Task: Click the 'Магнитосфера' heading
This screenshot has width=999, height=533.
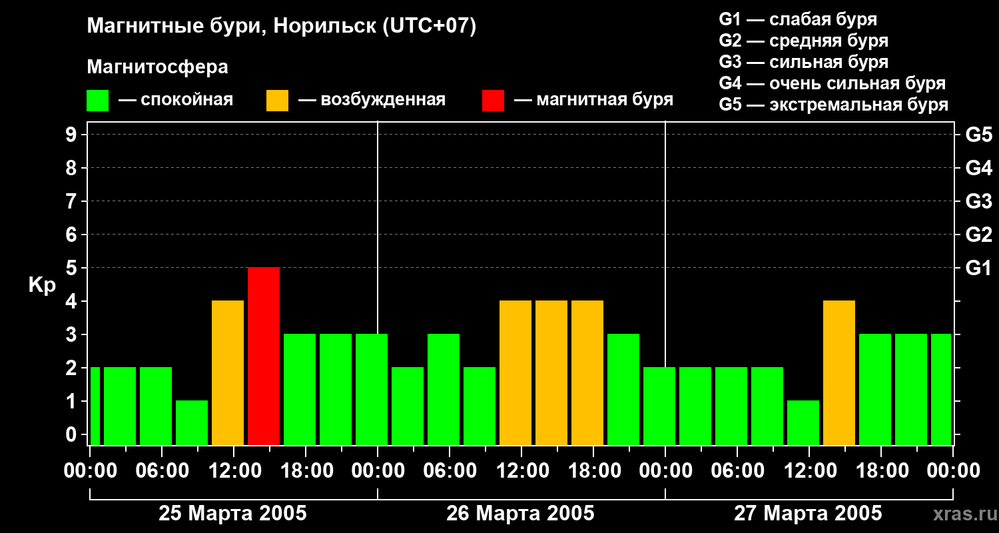Action: pyautogui.click(x=157, y=67)
